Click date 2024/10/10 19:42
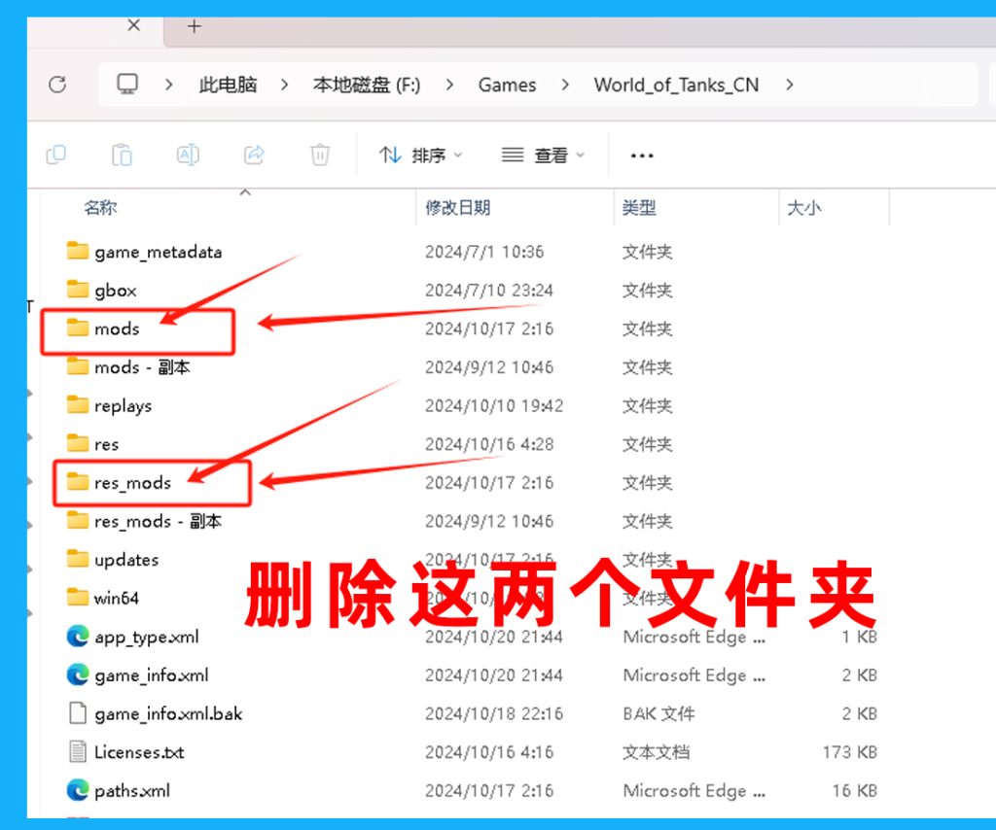This screenshot has width=996, height=830. pos(493,406)
